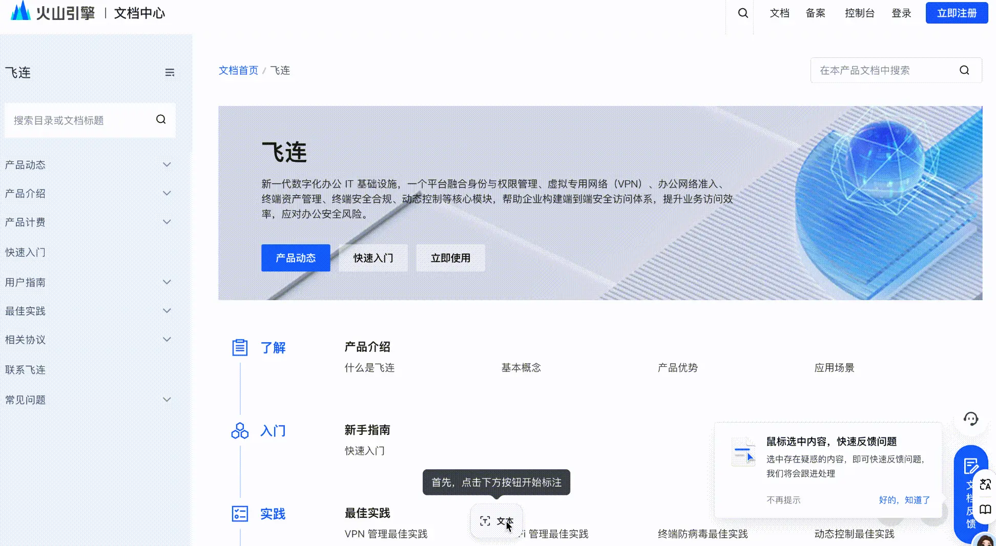Click the product docs search magnifier icon
Viewport: 996px width, 546px height.
[964, 70]
